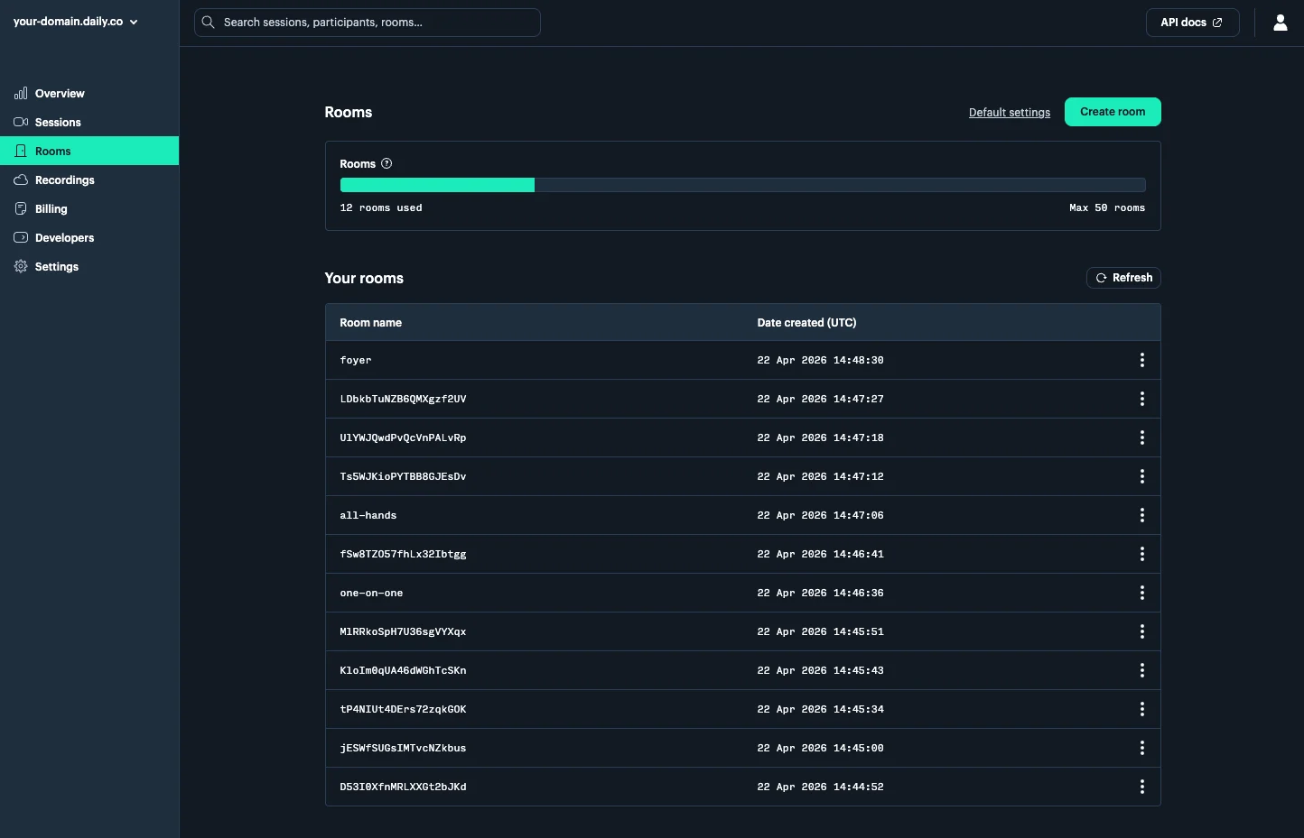Go to Settings in the sidebar

(89, 266)
